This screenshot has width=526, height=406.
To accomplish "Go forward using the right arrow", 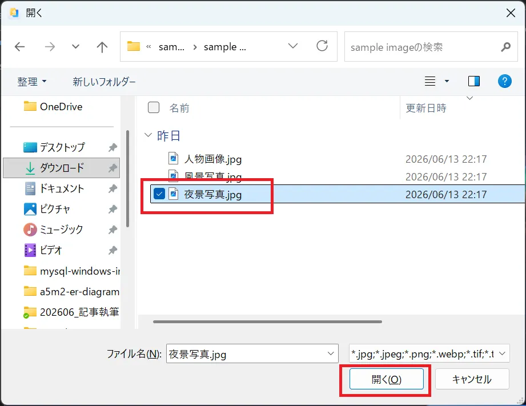I will tap(50, 47).
